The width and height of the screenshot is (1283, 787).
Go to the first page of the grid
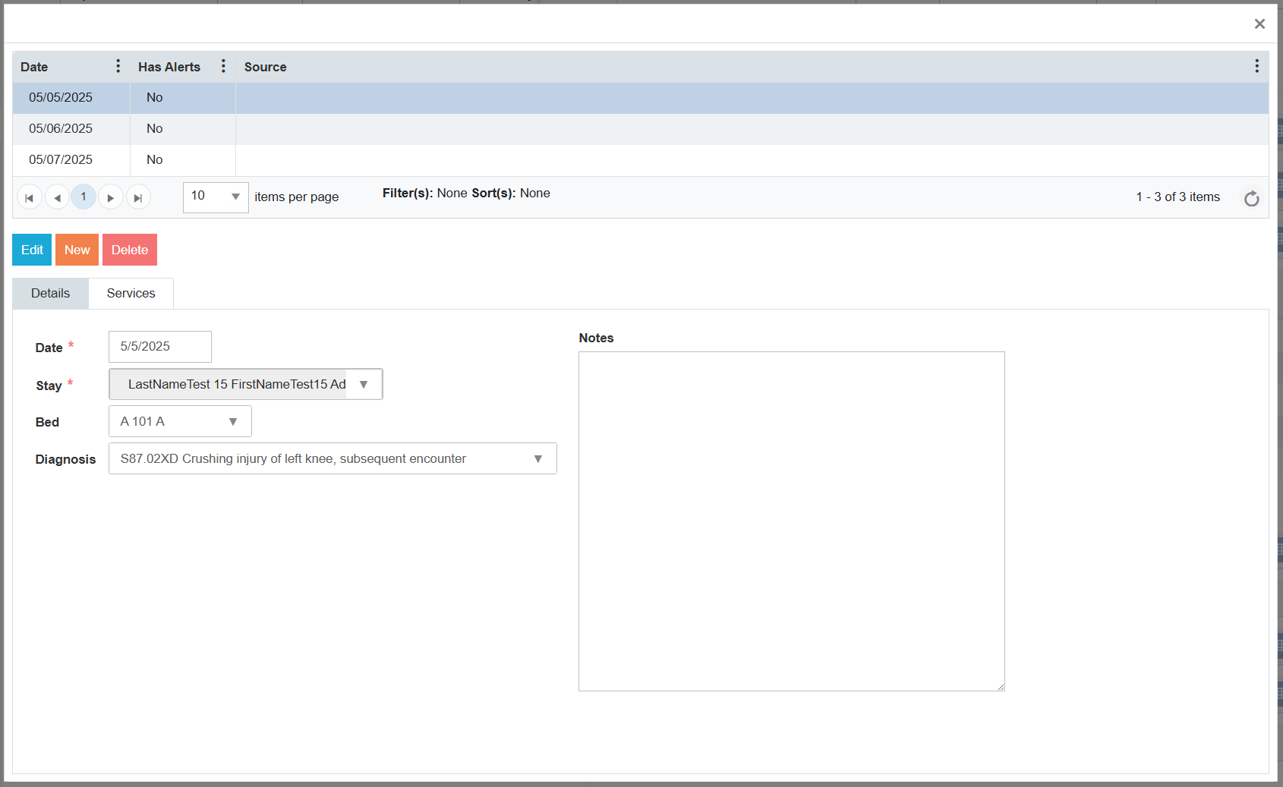pos(29,197)
